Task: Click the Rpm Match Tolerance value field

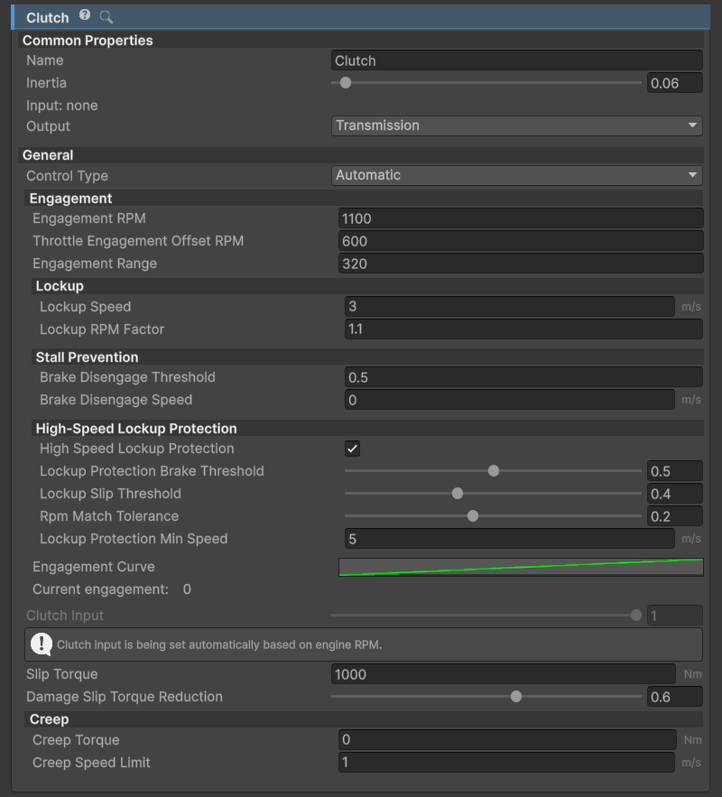Action: [x=675, y=516]
